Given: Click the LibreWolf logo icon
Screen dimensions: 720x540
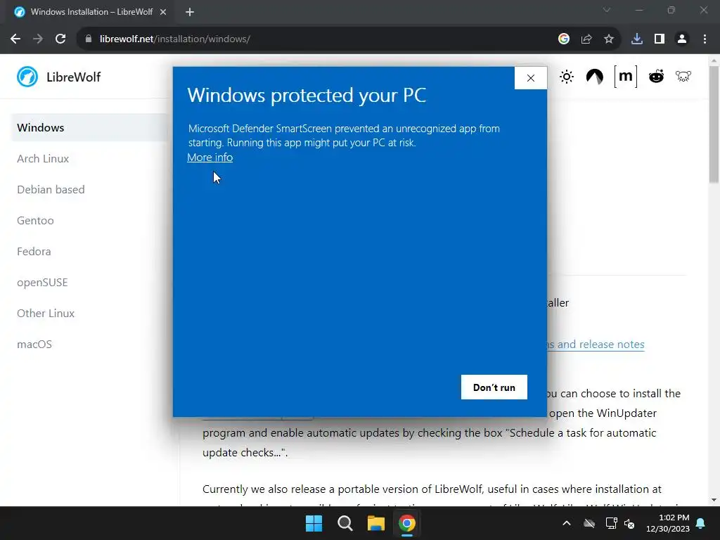Looking at the screenshot, I should [27, 77].
